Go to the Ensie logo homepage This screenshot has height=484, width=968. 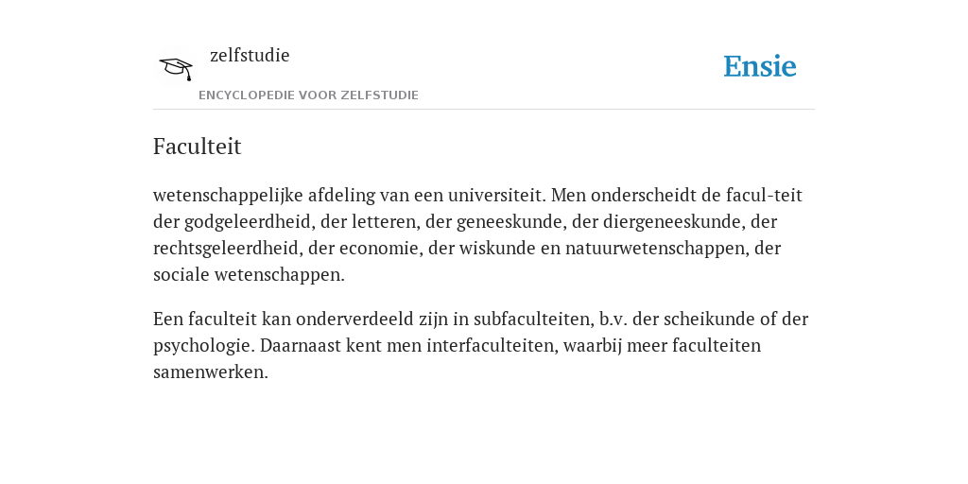click(759, 67)
